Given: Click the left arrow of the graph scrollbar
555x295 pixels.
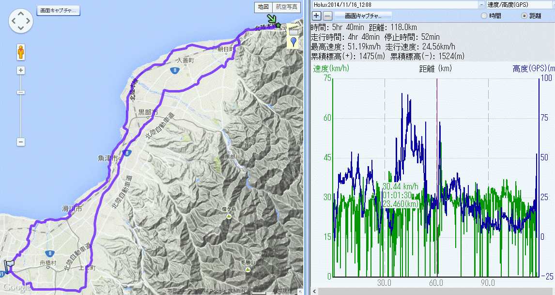Looking at the screenshot, I should click(315, 291).
